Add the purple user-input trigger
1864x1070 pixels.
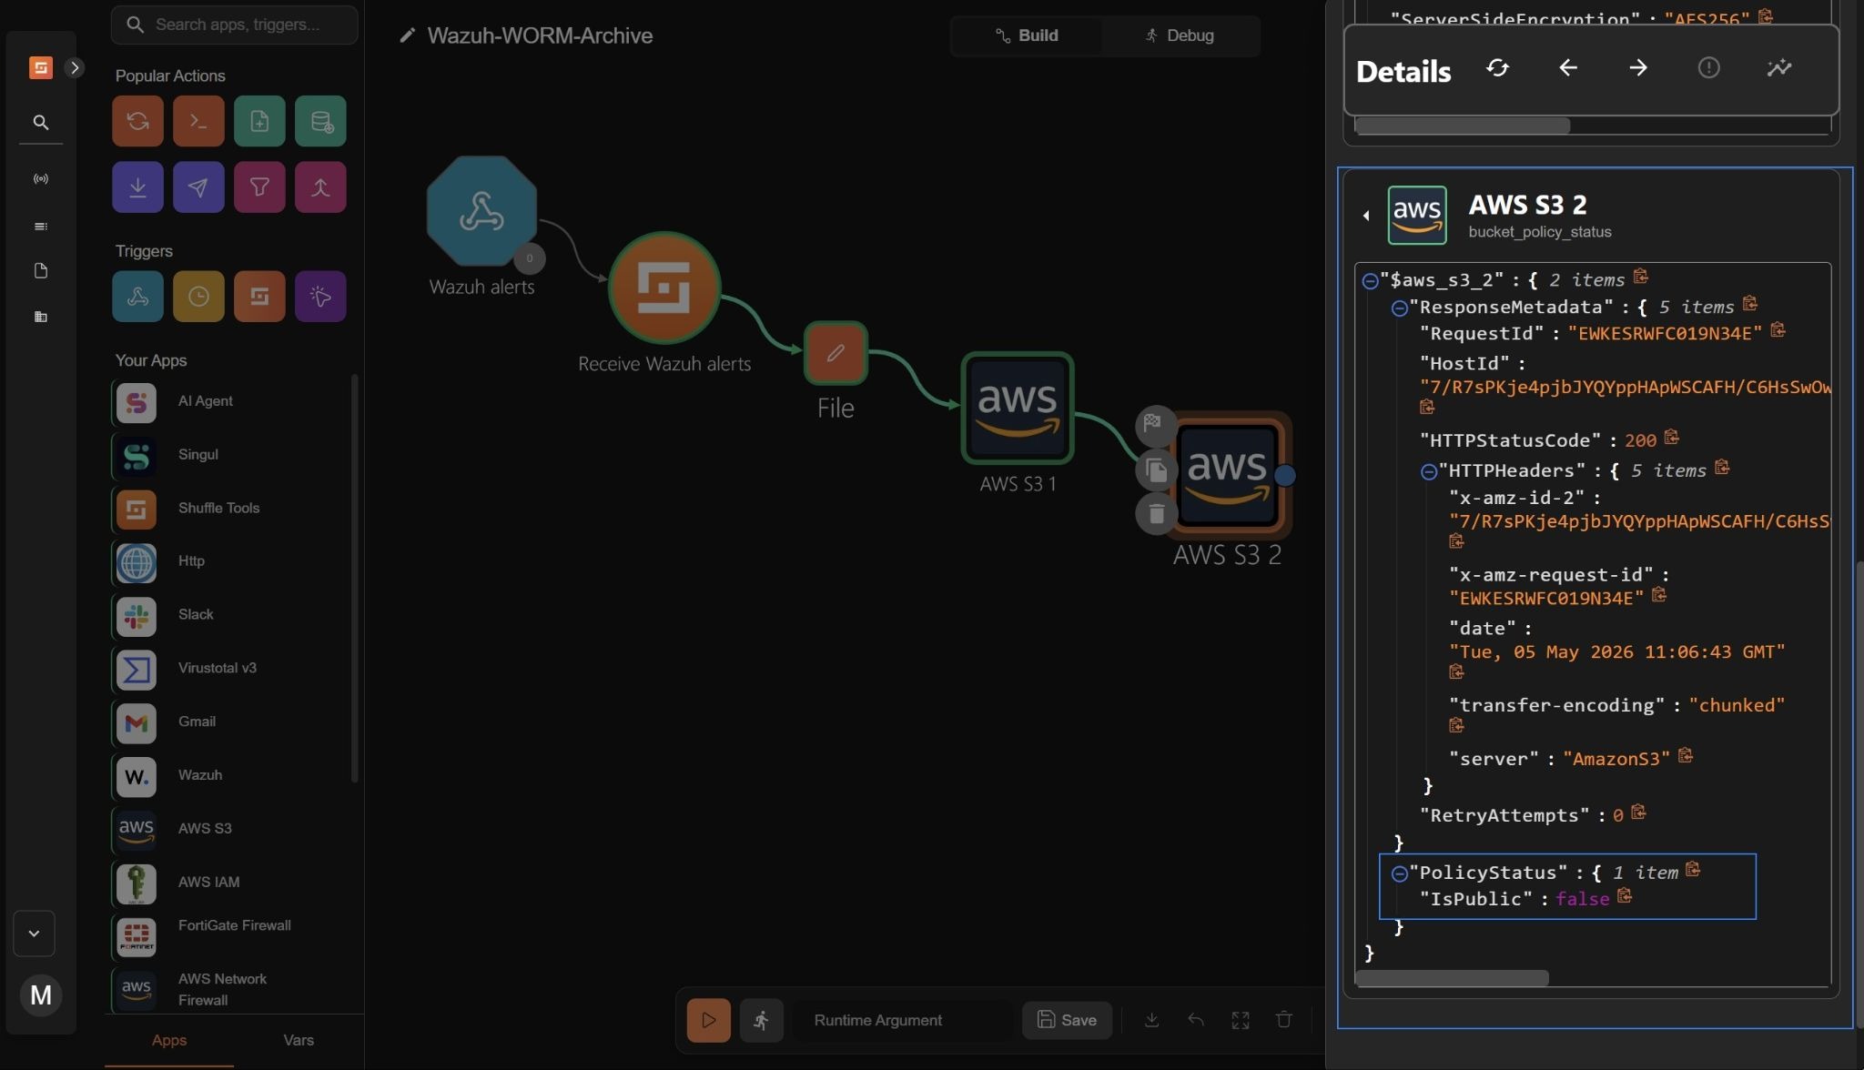[320, 297]
